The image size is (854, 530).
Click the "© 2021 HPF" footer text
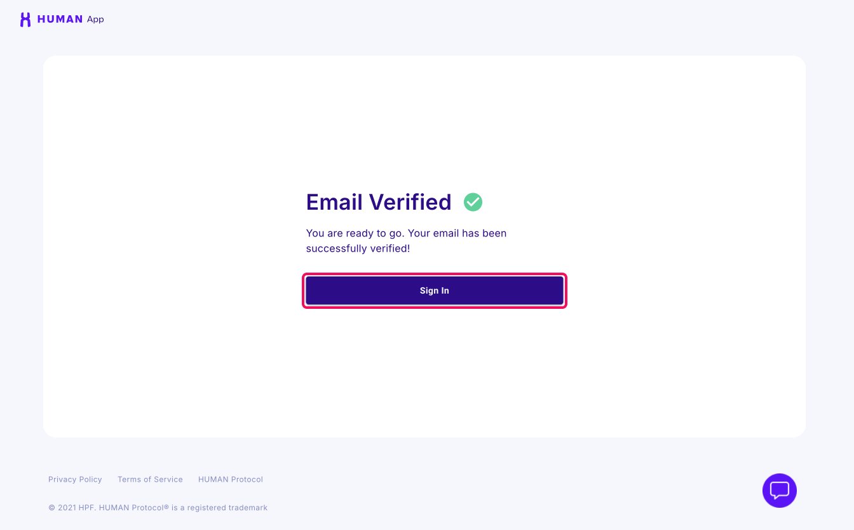tap(72, 508)
